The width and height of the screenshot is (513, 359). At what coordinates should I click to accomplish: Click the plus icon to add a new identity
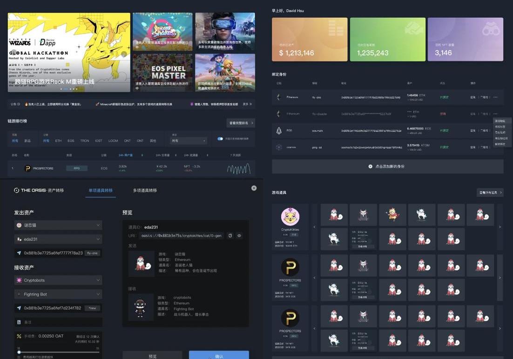[371, 166]
